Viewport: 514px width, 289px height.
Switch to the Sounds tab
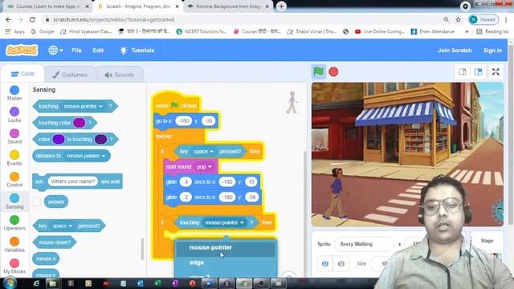pos(120,75)
